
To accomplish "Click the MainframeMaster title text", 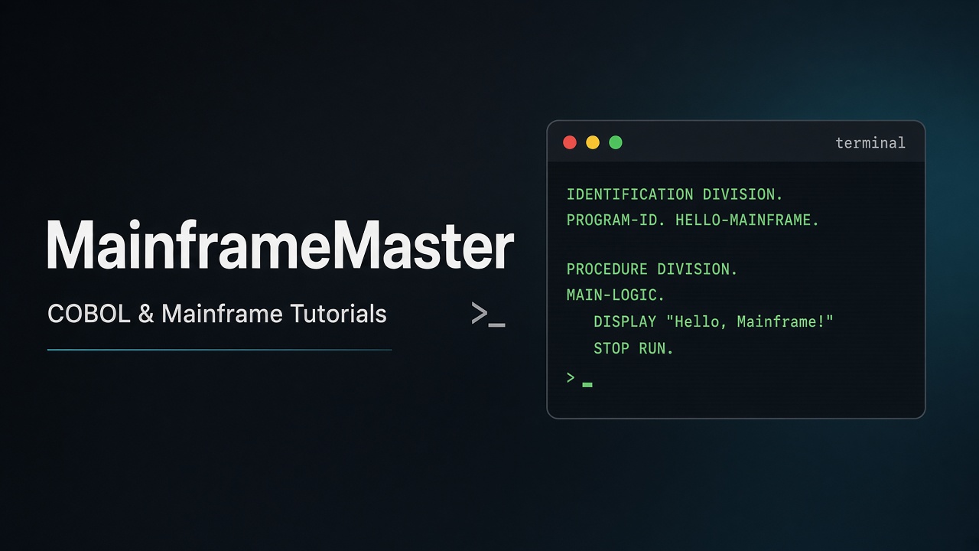I will 280,246.
